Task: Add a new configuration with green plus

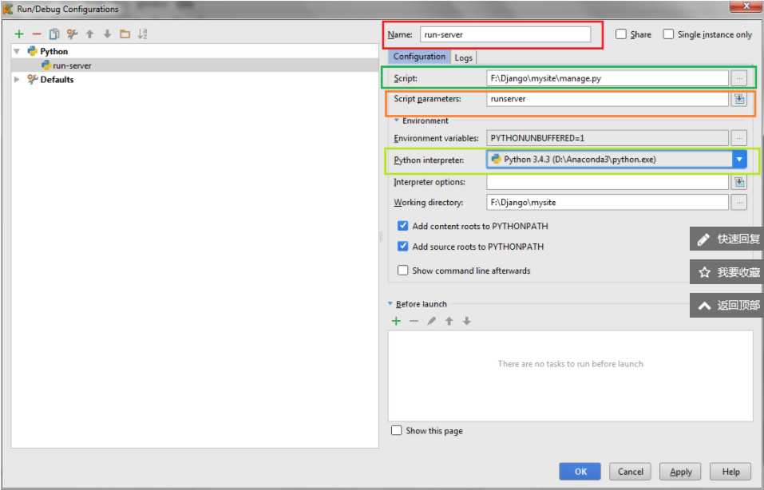Action: 19,34
